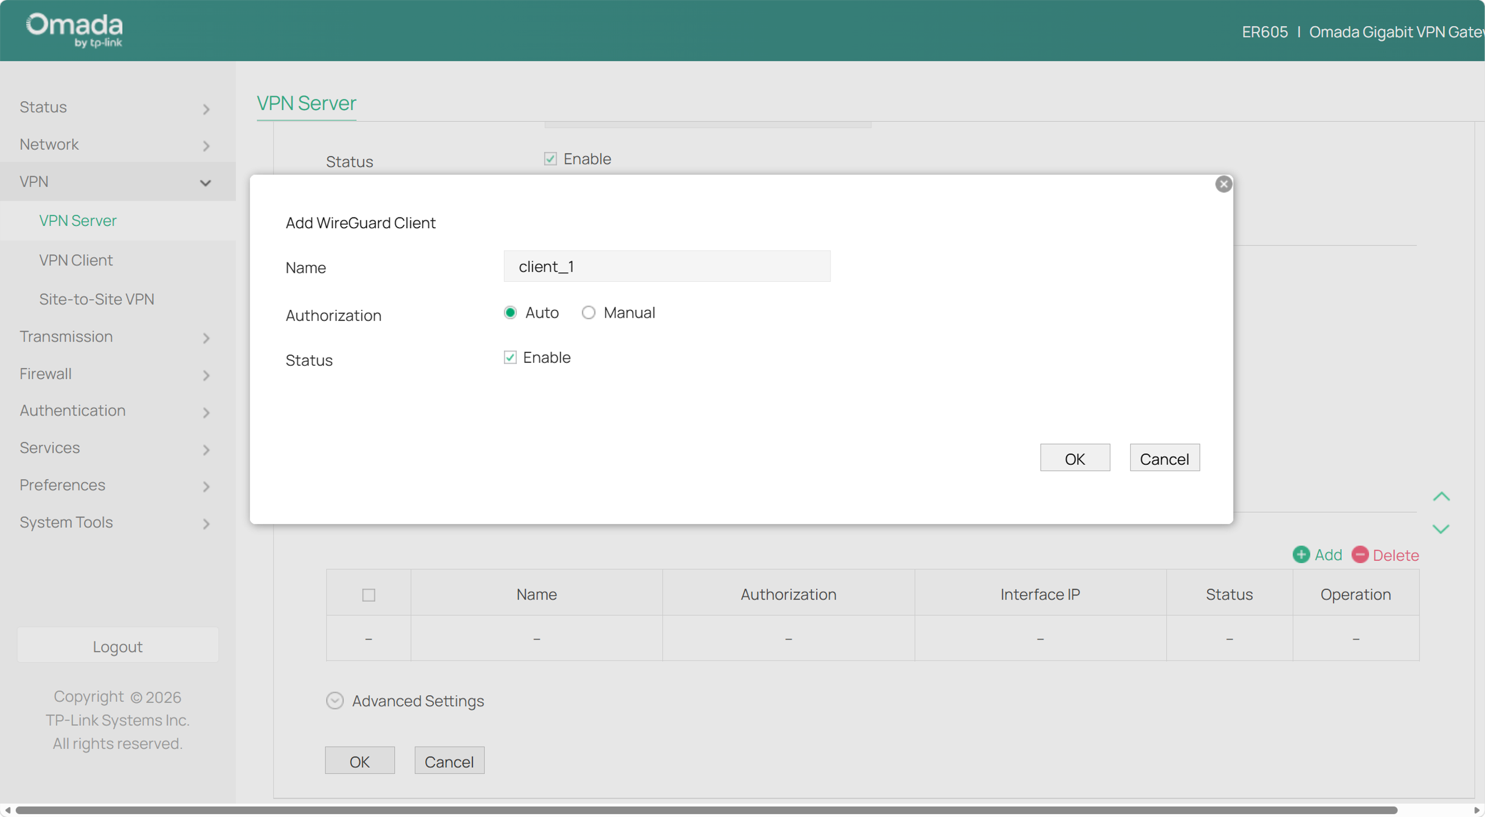Close the Add WireGuard Client dialog
Screen dimensions: 1485x817
(1223, 184)
